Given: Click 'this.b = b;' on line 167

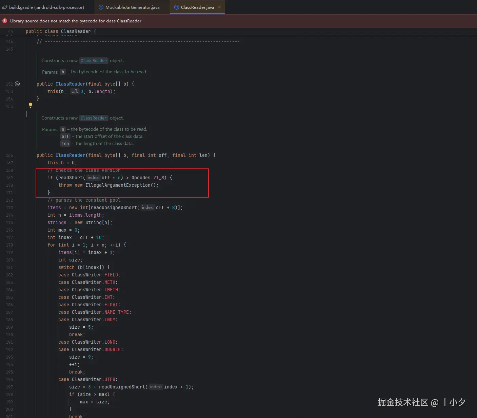Looking at the screenshot, I should click(x=62, y=163).
